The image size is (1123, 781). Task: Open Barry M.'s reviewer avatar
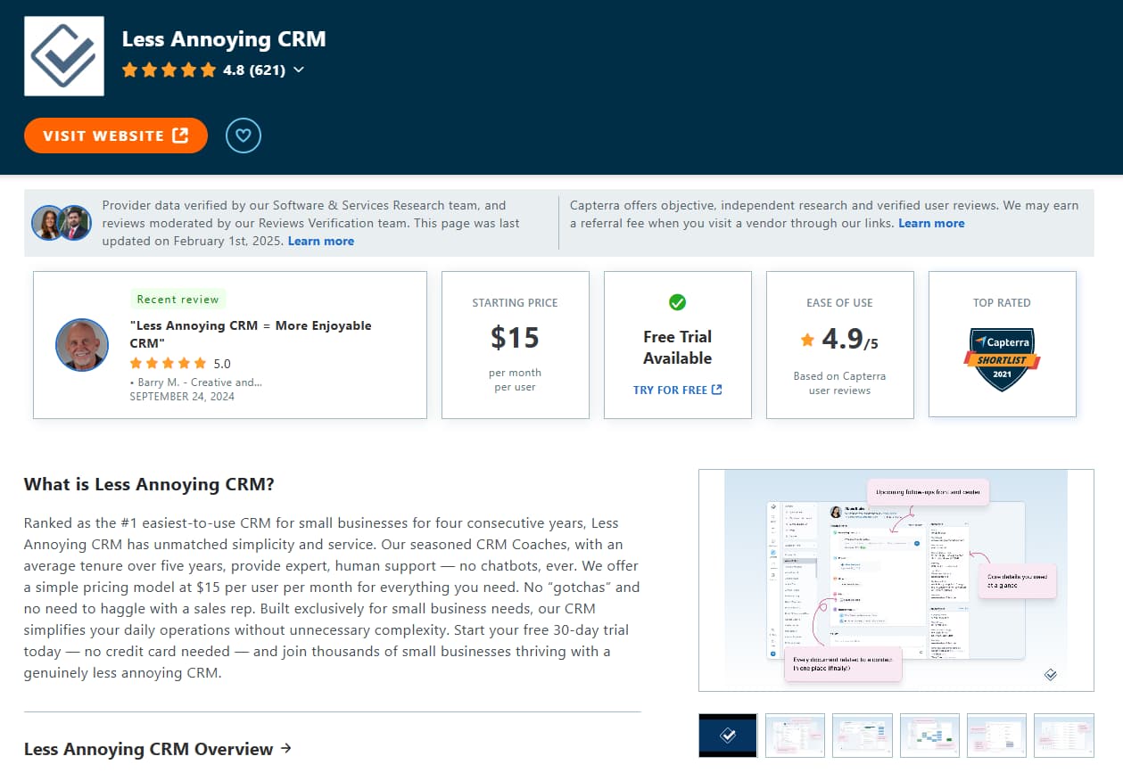(82, 345)
